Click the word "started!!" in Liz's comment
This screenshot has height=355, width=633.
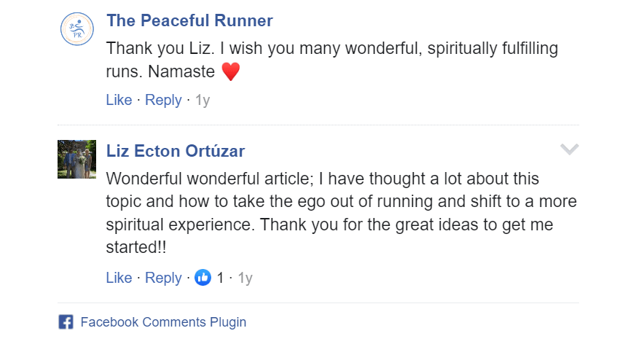pyautogui.click(x=136, y=248)
